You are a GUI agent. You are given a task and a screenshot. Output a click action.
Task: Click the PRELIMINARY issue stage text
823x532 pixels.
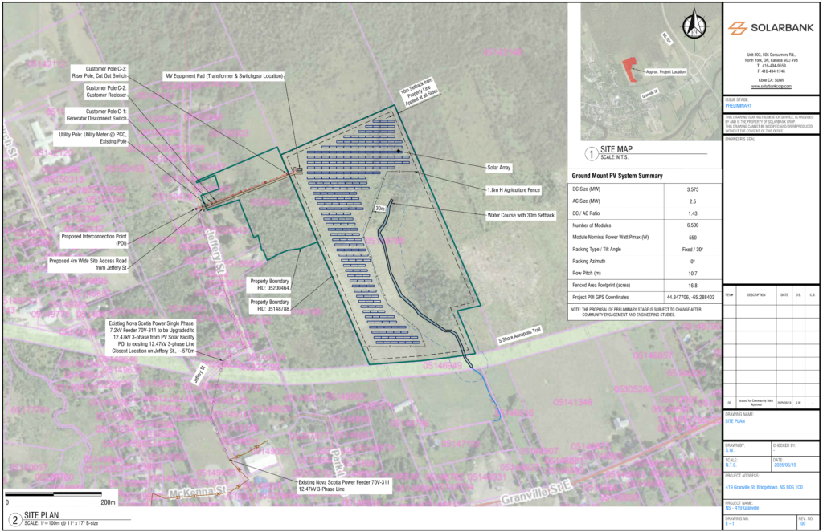(x=739, y=105)
